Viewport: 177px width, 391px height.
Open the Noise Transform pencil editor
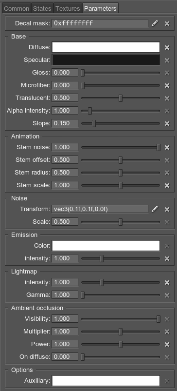pos(155,209)
